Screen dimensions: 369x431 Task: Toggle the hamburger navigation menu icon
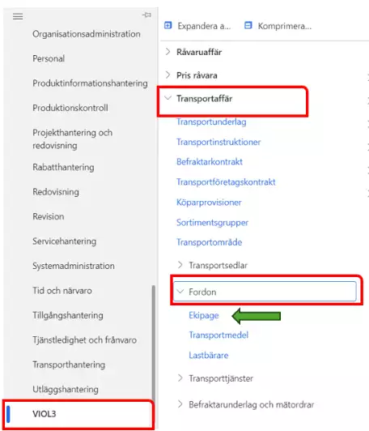(18, 16)
